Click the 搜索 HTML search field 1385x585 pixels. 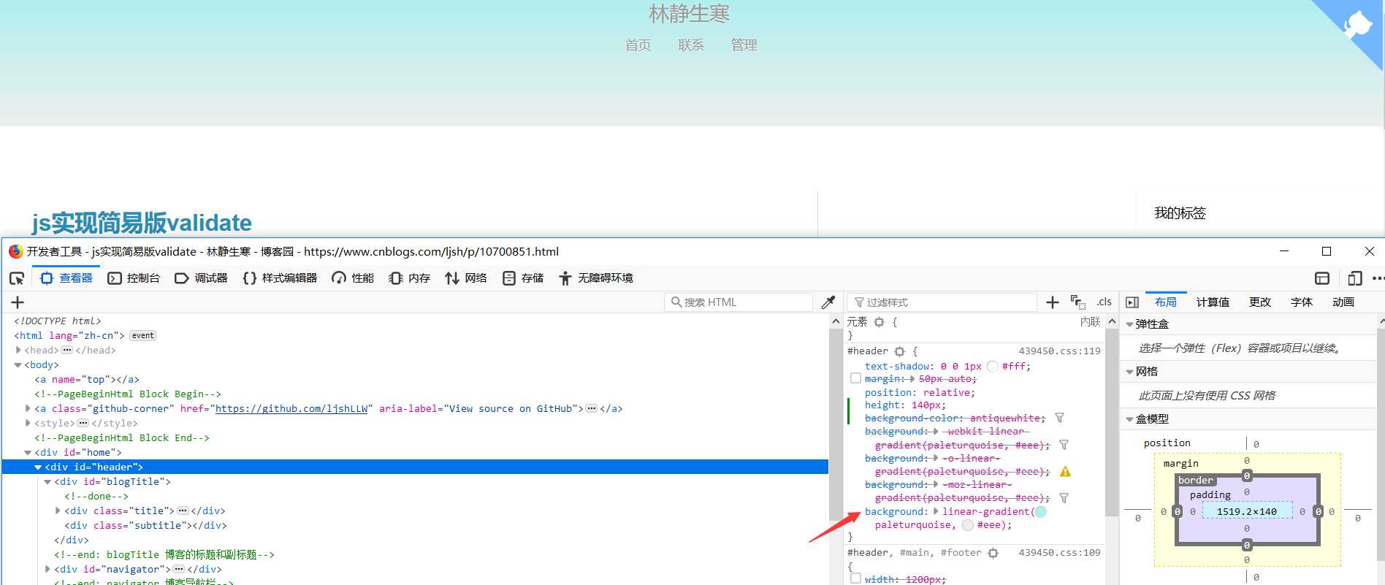[x=739, y=302]
